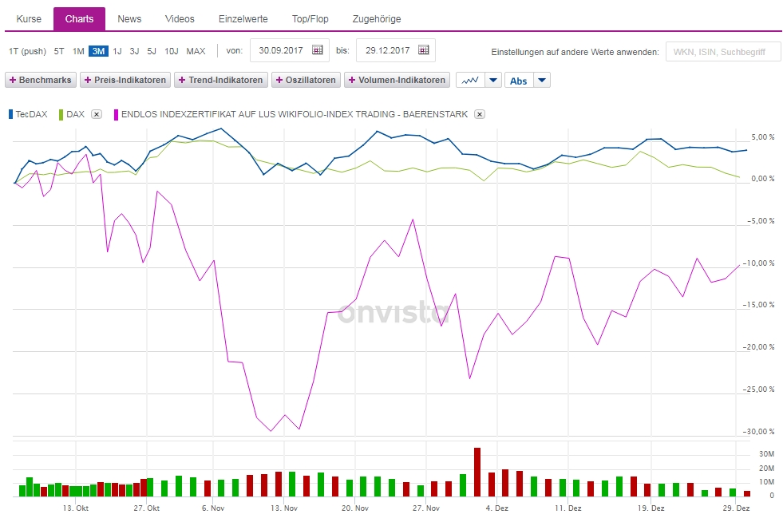The width and height of the screenshot is (783, 522).
Task: Select the 3J time range
Action: pyautogui.click(x=134, y=51)
